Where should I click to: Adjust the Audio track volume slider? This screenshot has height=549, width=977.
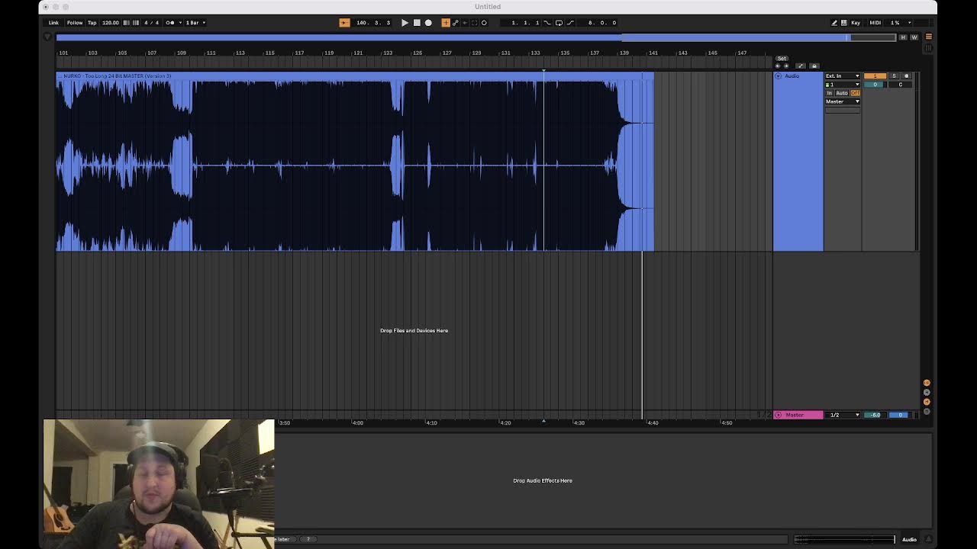[875, 85]
